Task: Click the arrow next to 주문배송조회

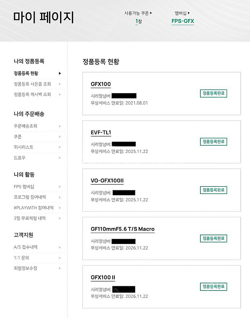Action: click(x=60, y=126)
